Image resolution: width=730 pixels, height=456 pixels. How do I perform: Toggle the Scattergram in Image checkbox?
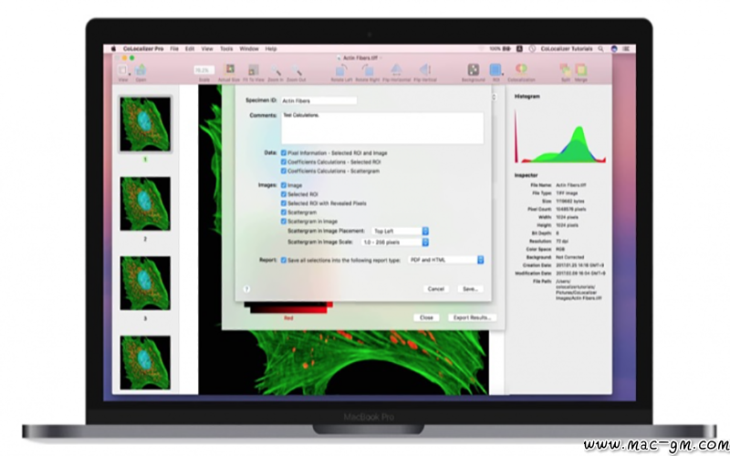coord(284,222)
